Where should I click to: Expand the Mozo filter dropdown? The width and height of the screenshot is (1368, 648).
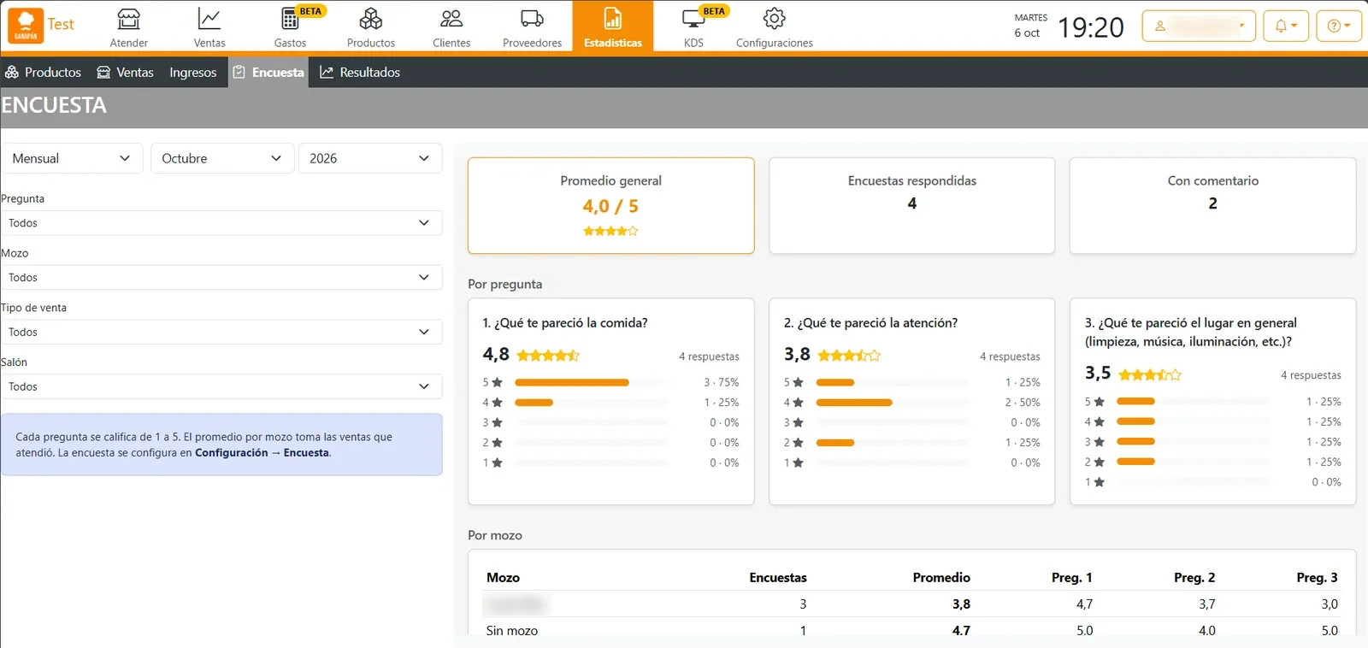[x=221, y=278]
